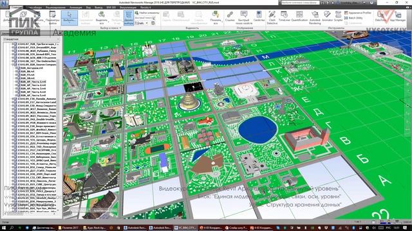The width and height of the screenshot is (412, 231).
Task: Select B28_ВК.rvt in the tree
Action: 28,71
